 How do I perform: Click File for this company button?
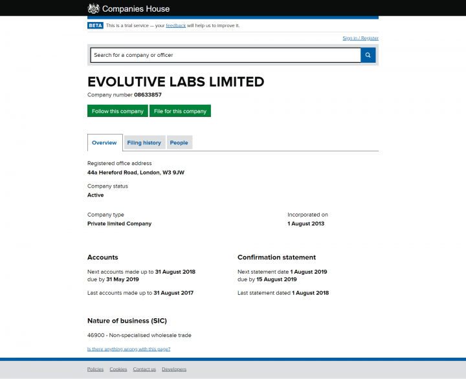click(180, 111)
